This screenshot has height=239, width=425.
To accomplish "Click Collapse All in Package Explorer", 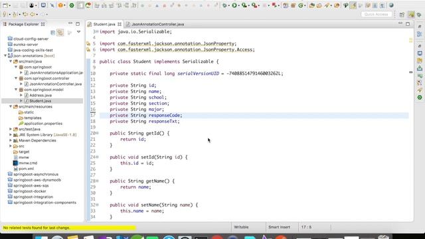I will pyautogui.click(x=53, y=33).
